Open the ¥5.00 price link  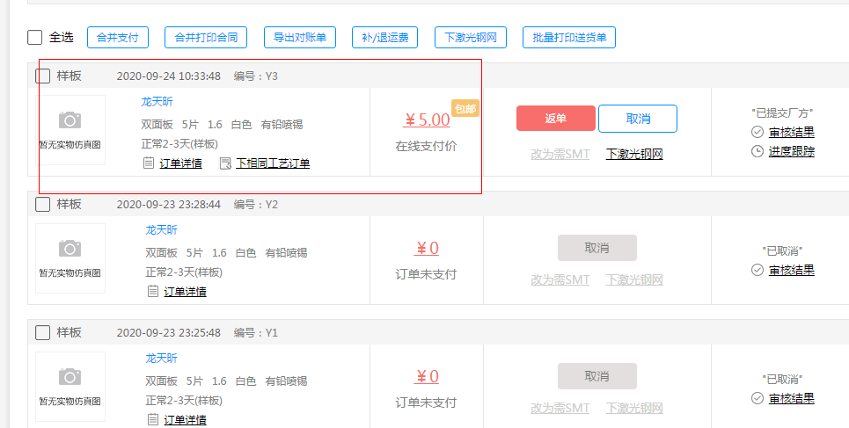pos(427,120)
